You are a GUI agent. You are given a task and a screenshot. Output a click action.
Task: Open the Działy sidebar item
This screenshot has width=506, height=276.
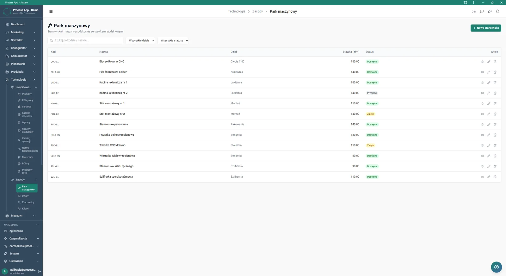click(25, 196)
